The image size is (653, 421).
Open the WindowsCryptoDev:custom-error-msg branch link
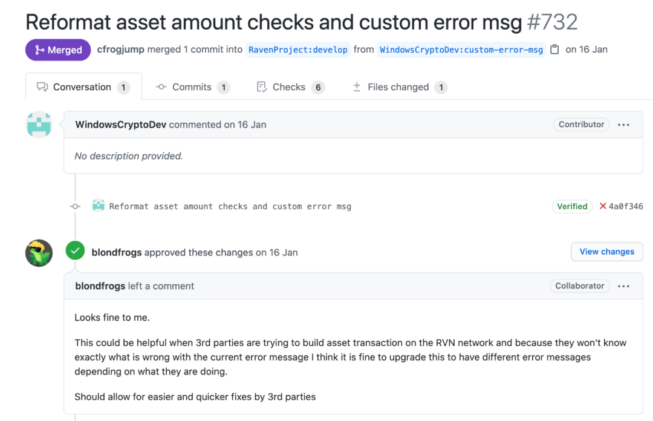coord(461,50)
